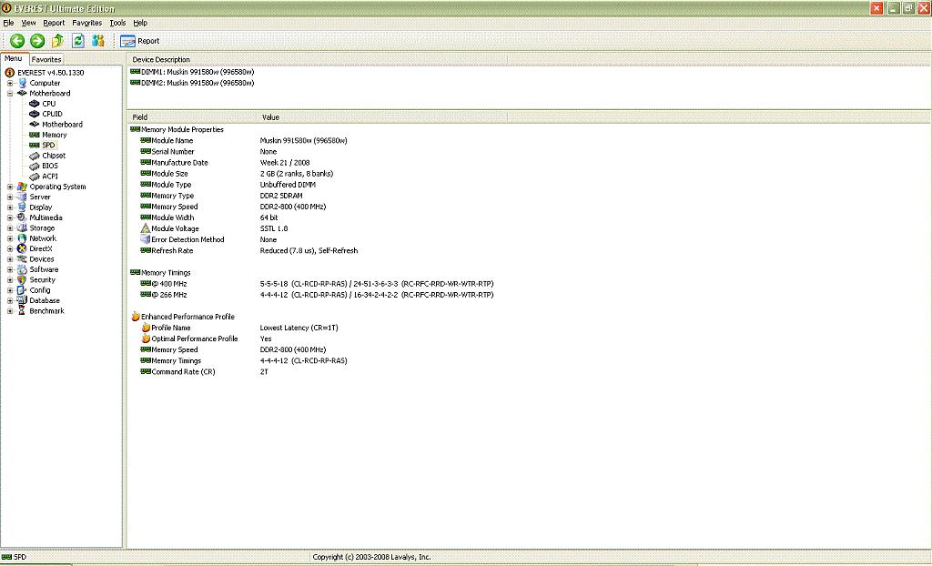This screenshot has width=932, height=566.
Task: Select the @ 266 MHz timings row
Action: (317, 295)
